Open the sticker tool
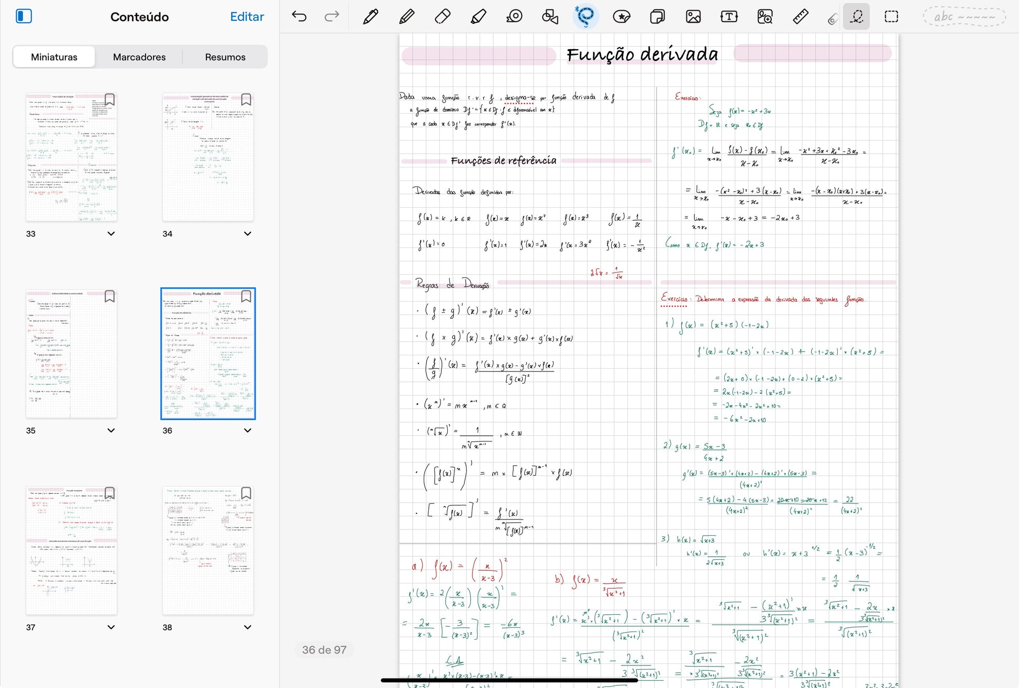This screenshot has height=688, width=1019. (621, 17)
